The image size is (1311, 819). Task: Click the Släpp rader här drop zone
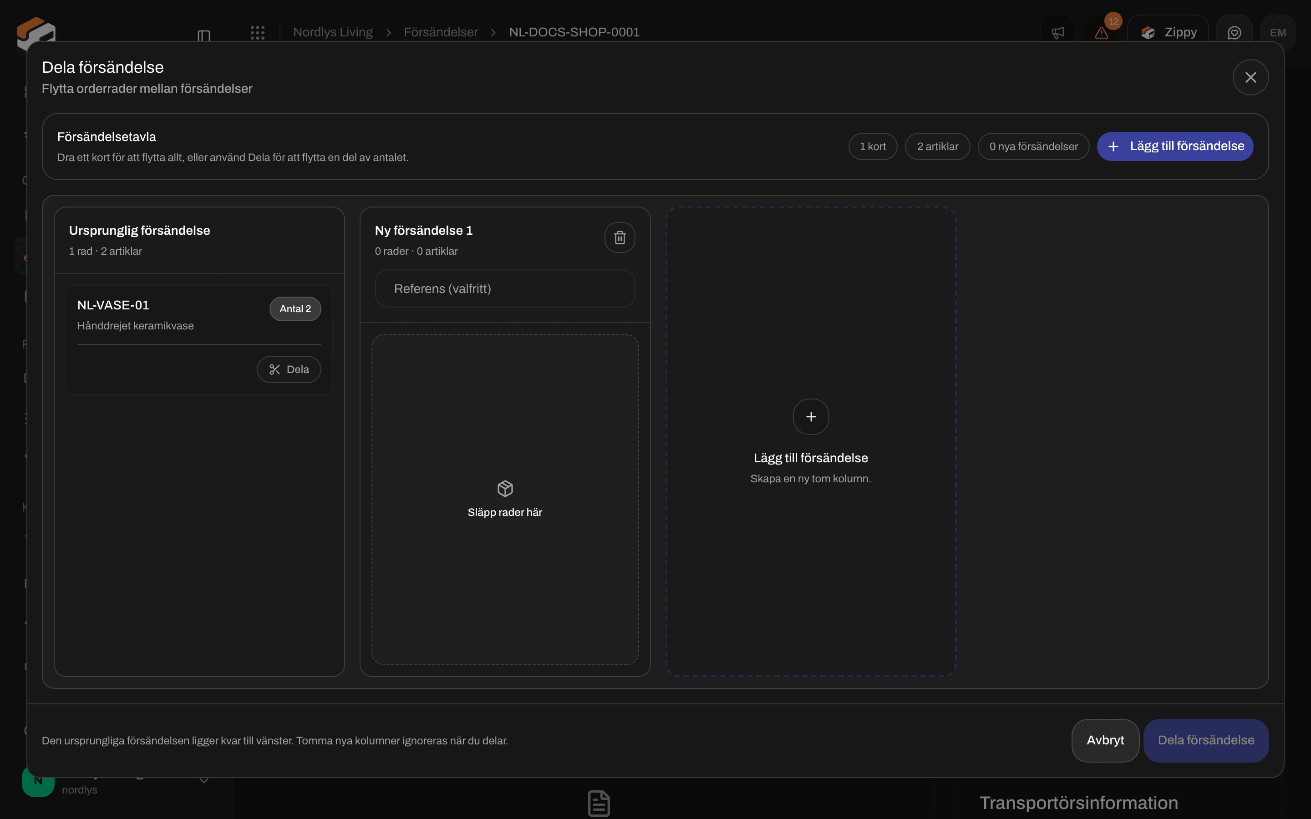pos(505,500)
